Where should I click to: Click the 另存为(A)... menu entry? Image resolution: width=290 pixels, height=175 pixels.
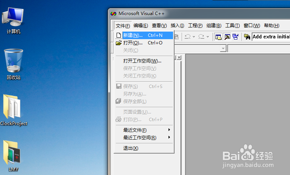pyautogui.click(x=144, y=94)
